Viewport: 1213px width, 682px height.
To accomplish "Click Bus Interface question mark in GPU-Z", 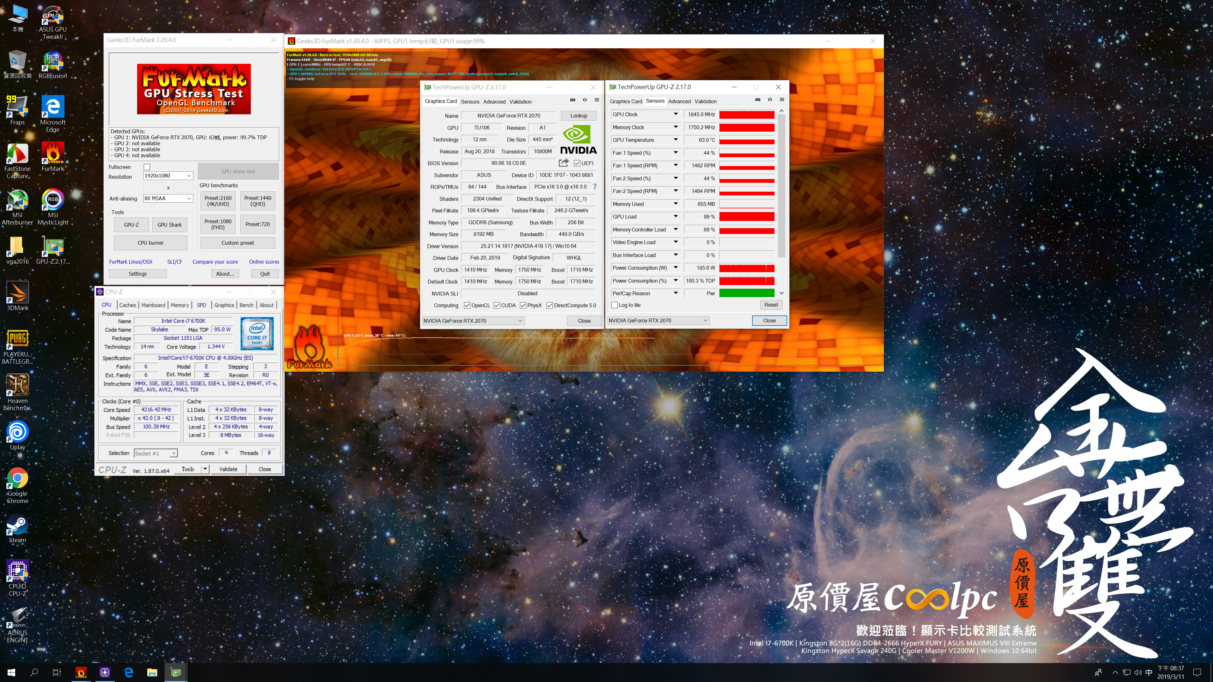I will tap(595, 187).
